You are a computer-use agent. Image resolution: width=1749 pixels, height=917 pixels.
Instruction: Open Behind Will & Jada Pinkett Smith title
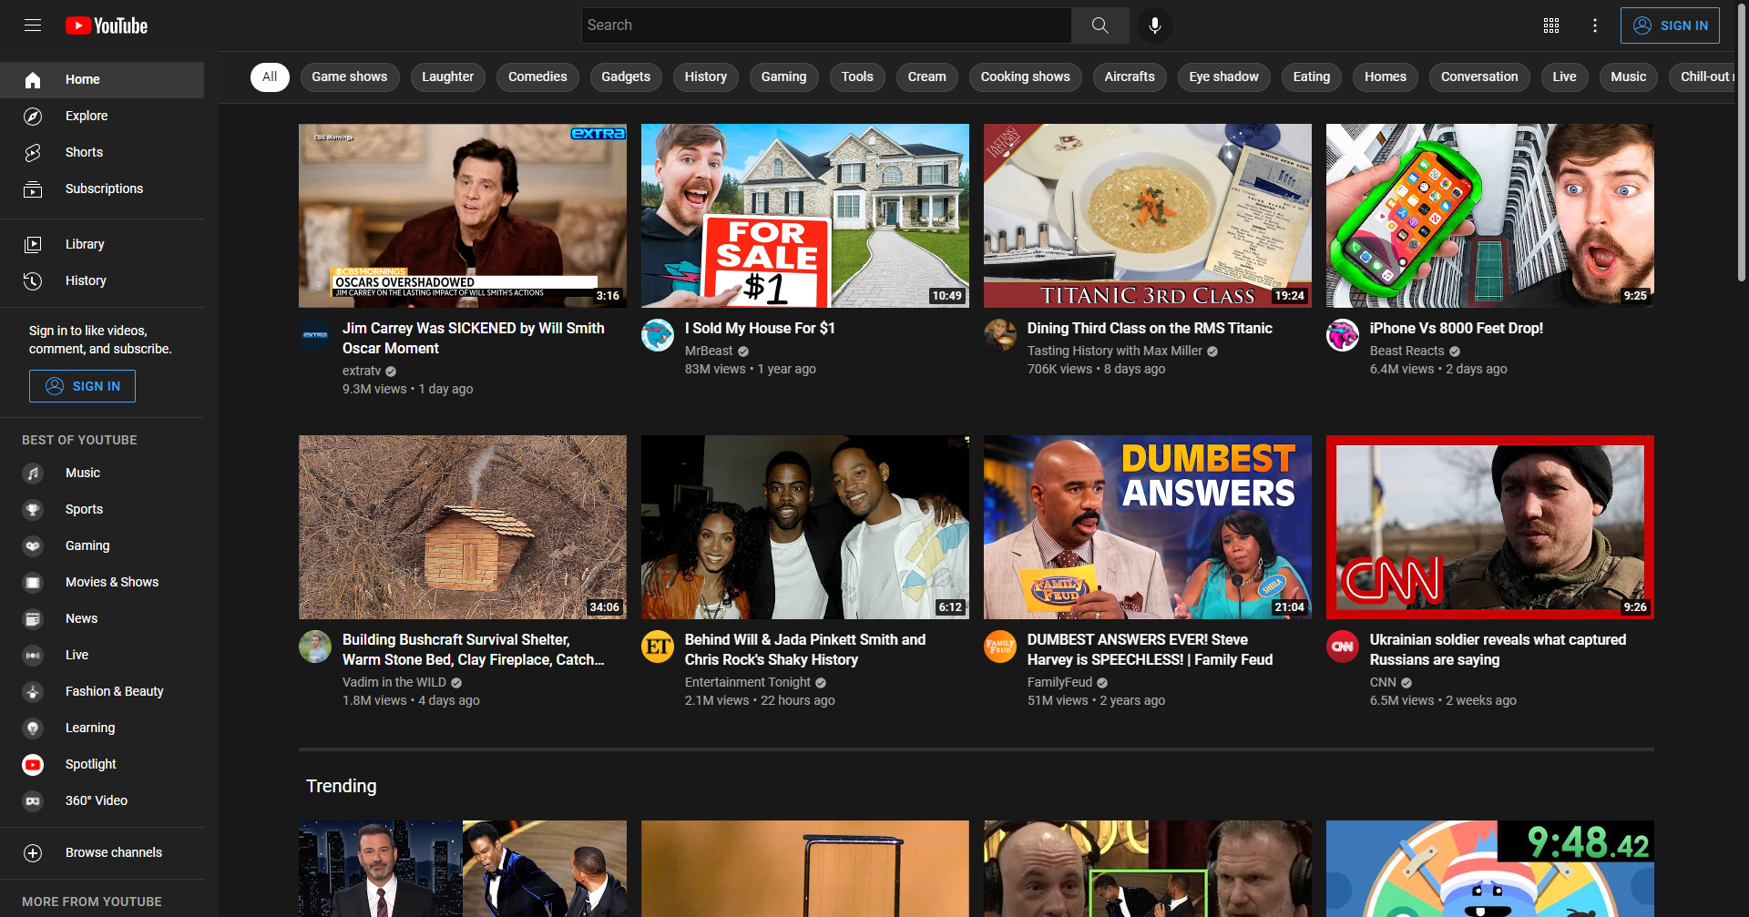[805, 650]
